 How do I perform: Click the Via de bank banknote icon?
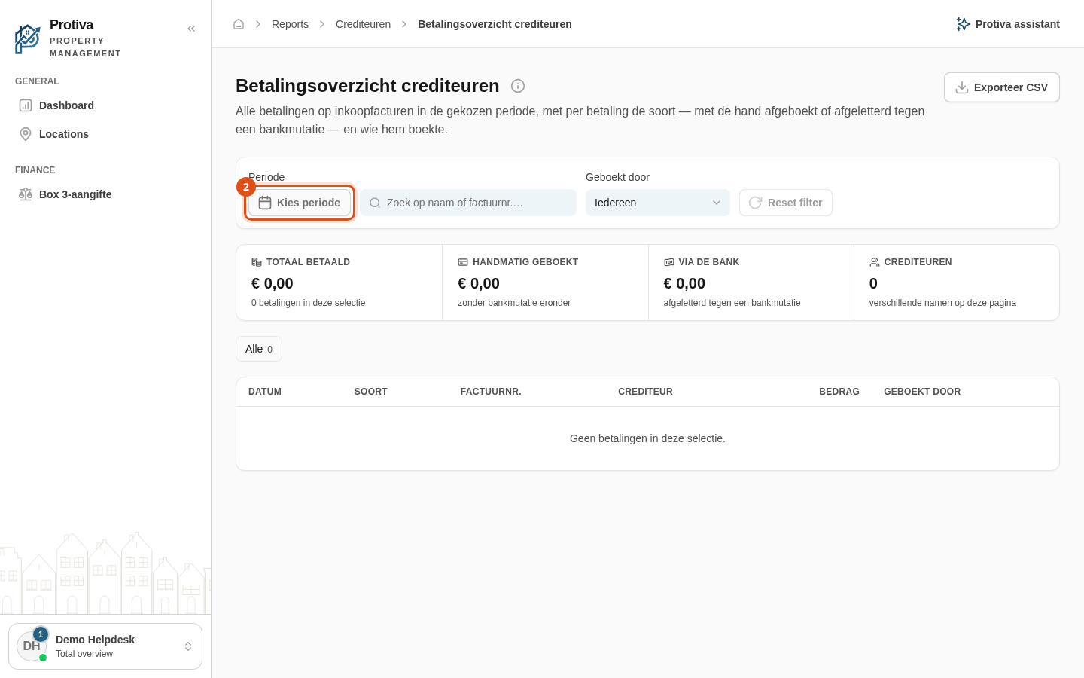point(668,262)
